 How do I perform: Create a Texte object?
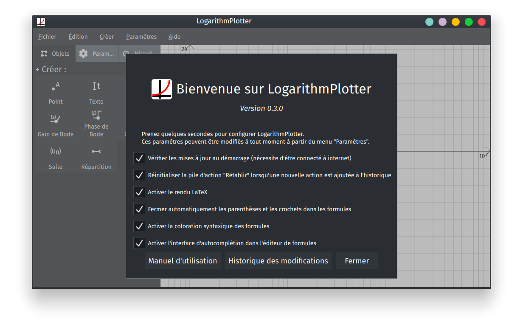pyautogui.click(x=96, y=92)
